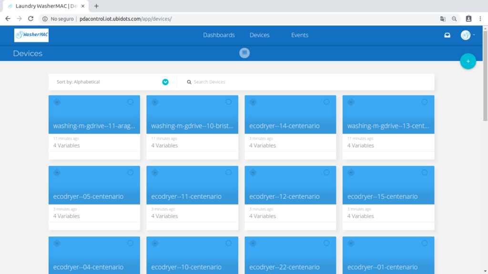
Task: Switch to table view icon
Action: [244, 53]
